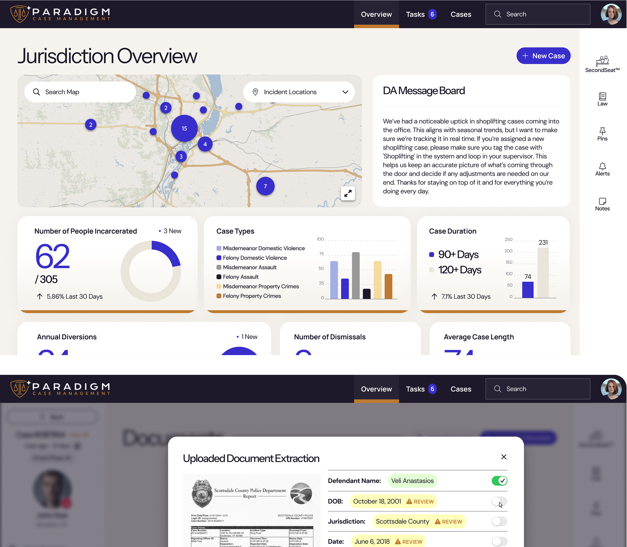Enable the Jurisdiction verification toggle
Viewport: 627px width, 547px height.
(499, 521)
